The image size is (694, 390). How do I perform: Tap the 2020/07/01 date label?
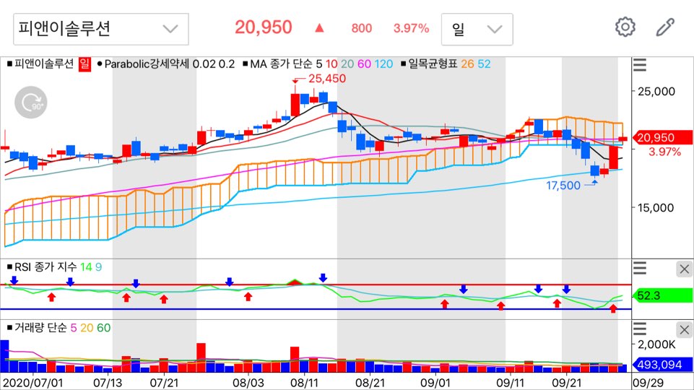point(32,383)
